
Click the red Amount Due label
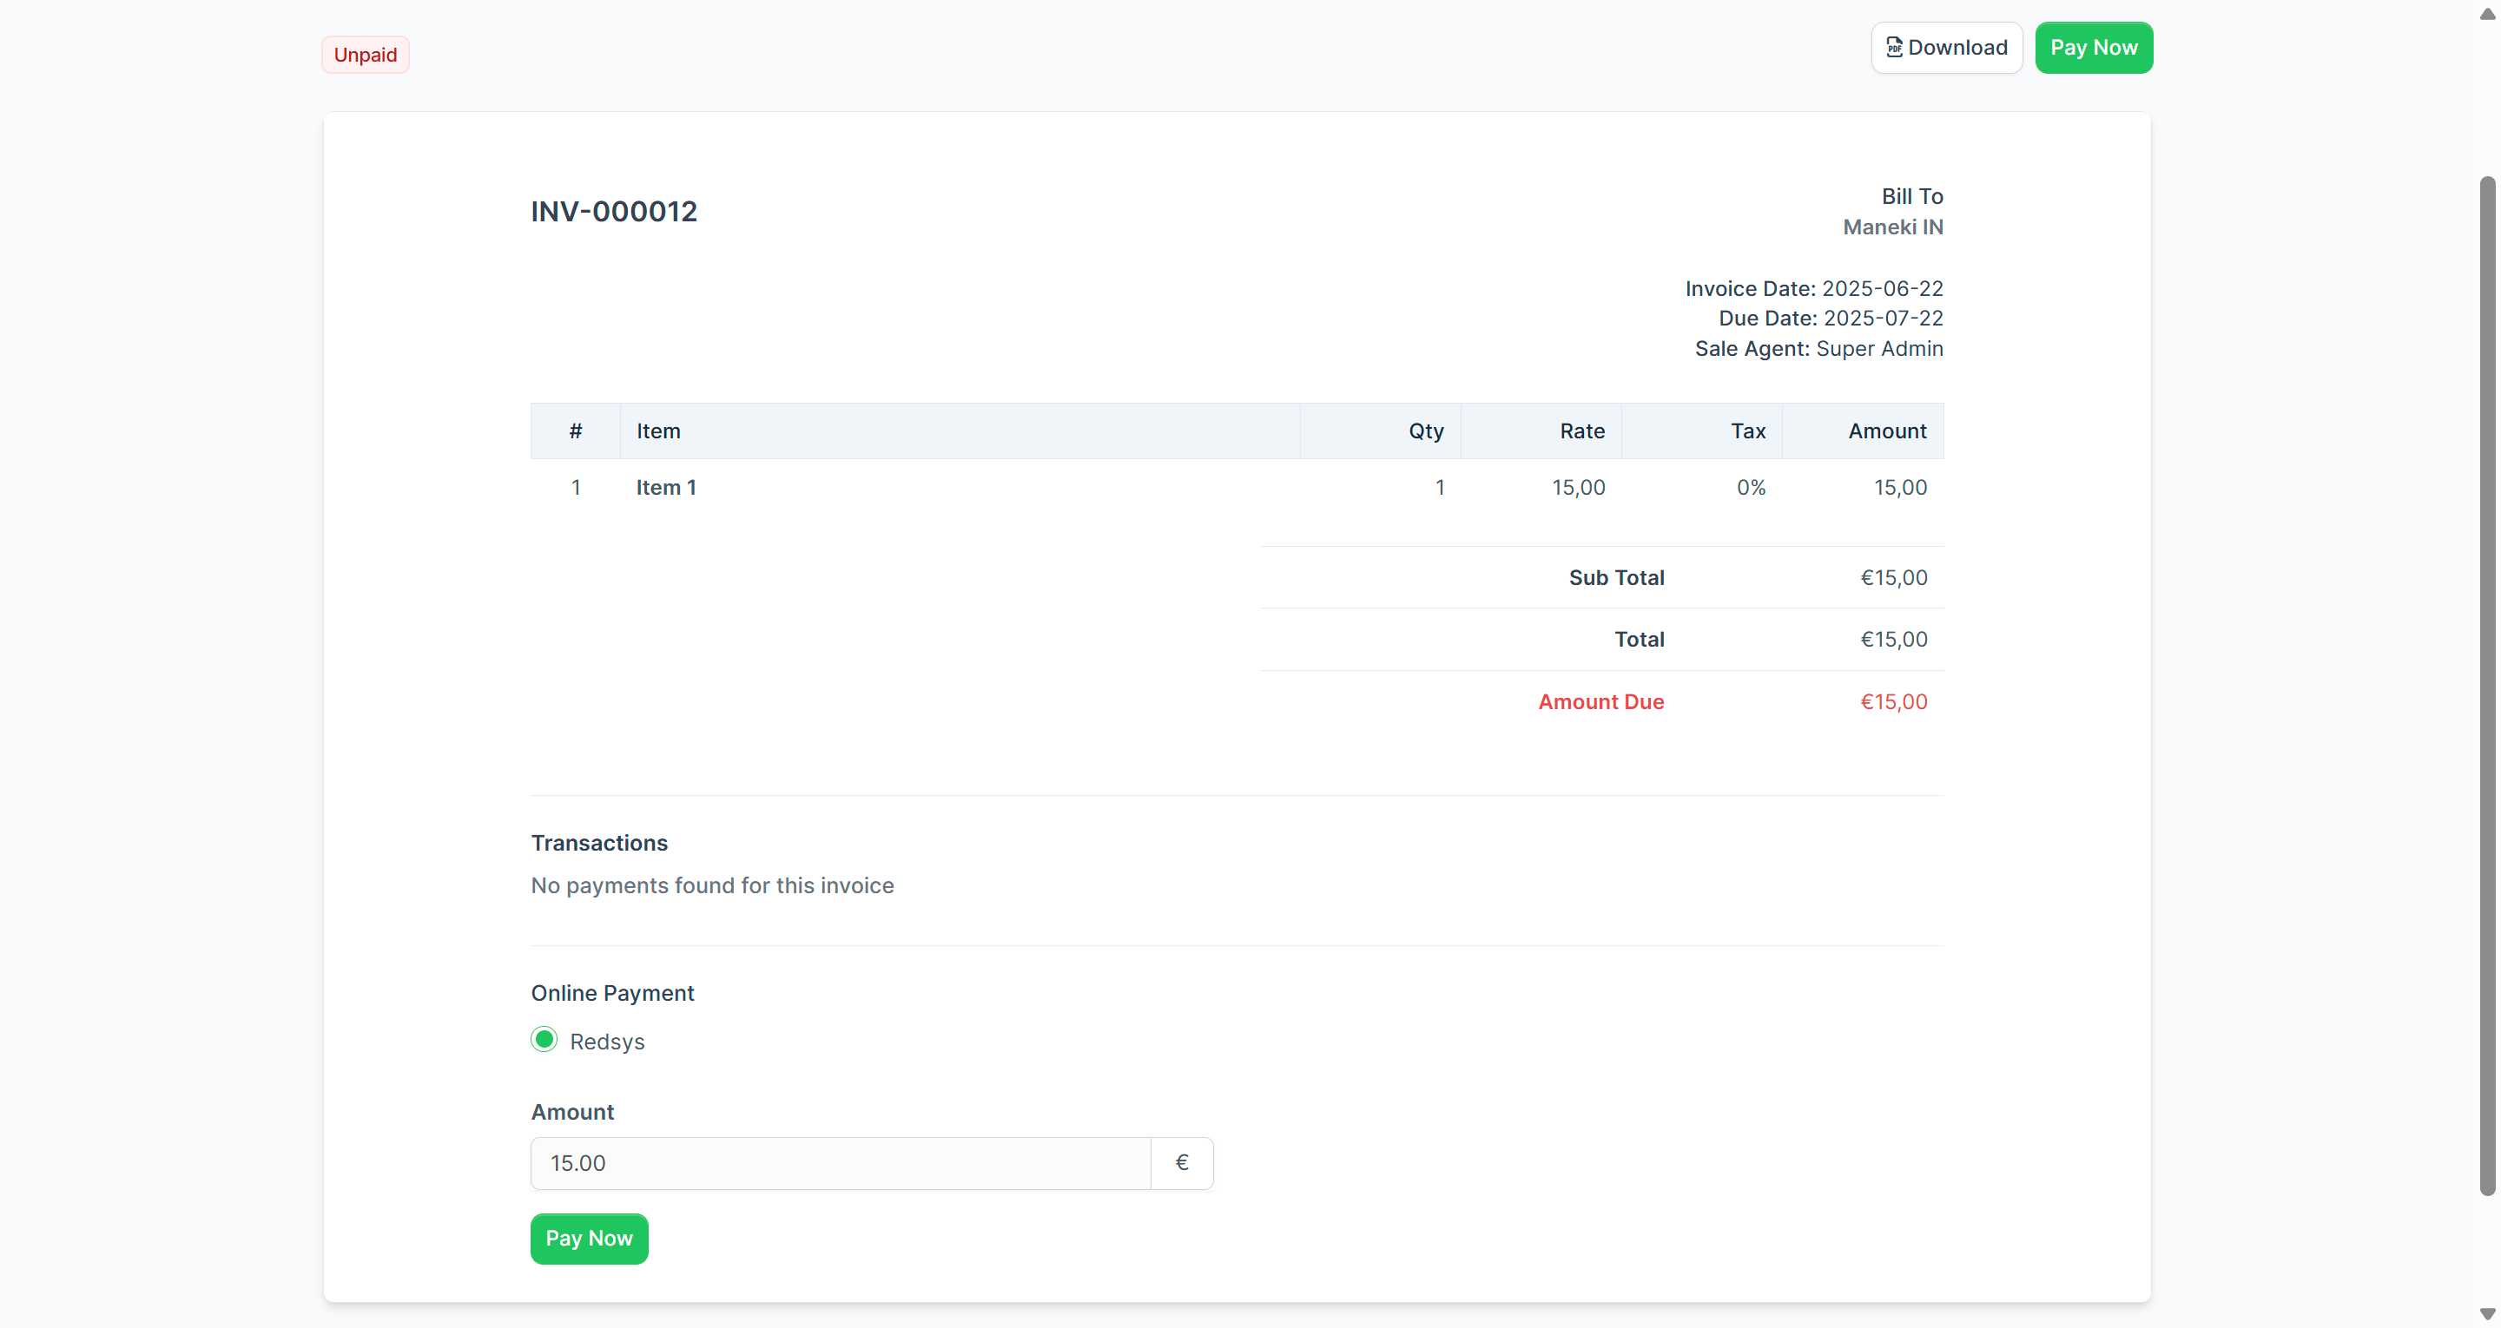click(x=1600, y=702)
